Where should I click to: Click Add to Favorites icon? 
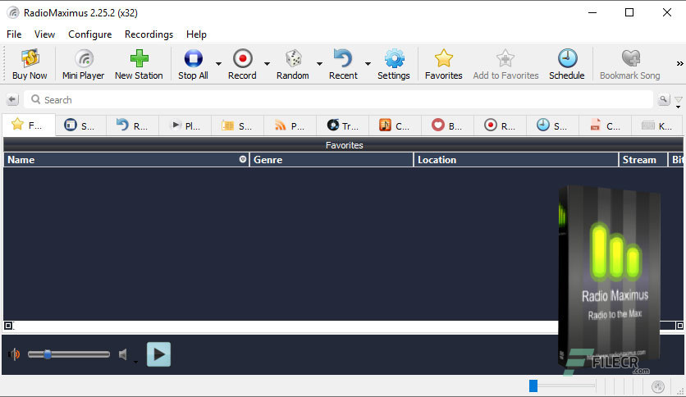[505, 64]
